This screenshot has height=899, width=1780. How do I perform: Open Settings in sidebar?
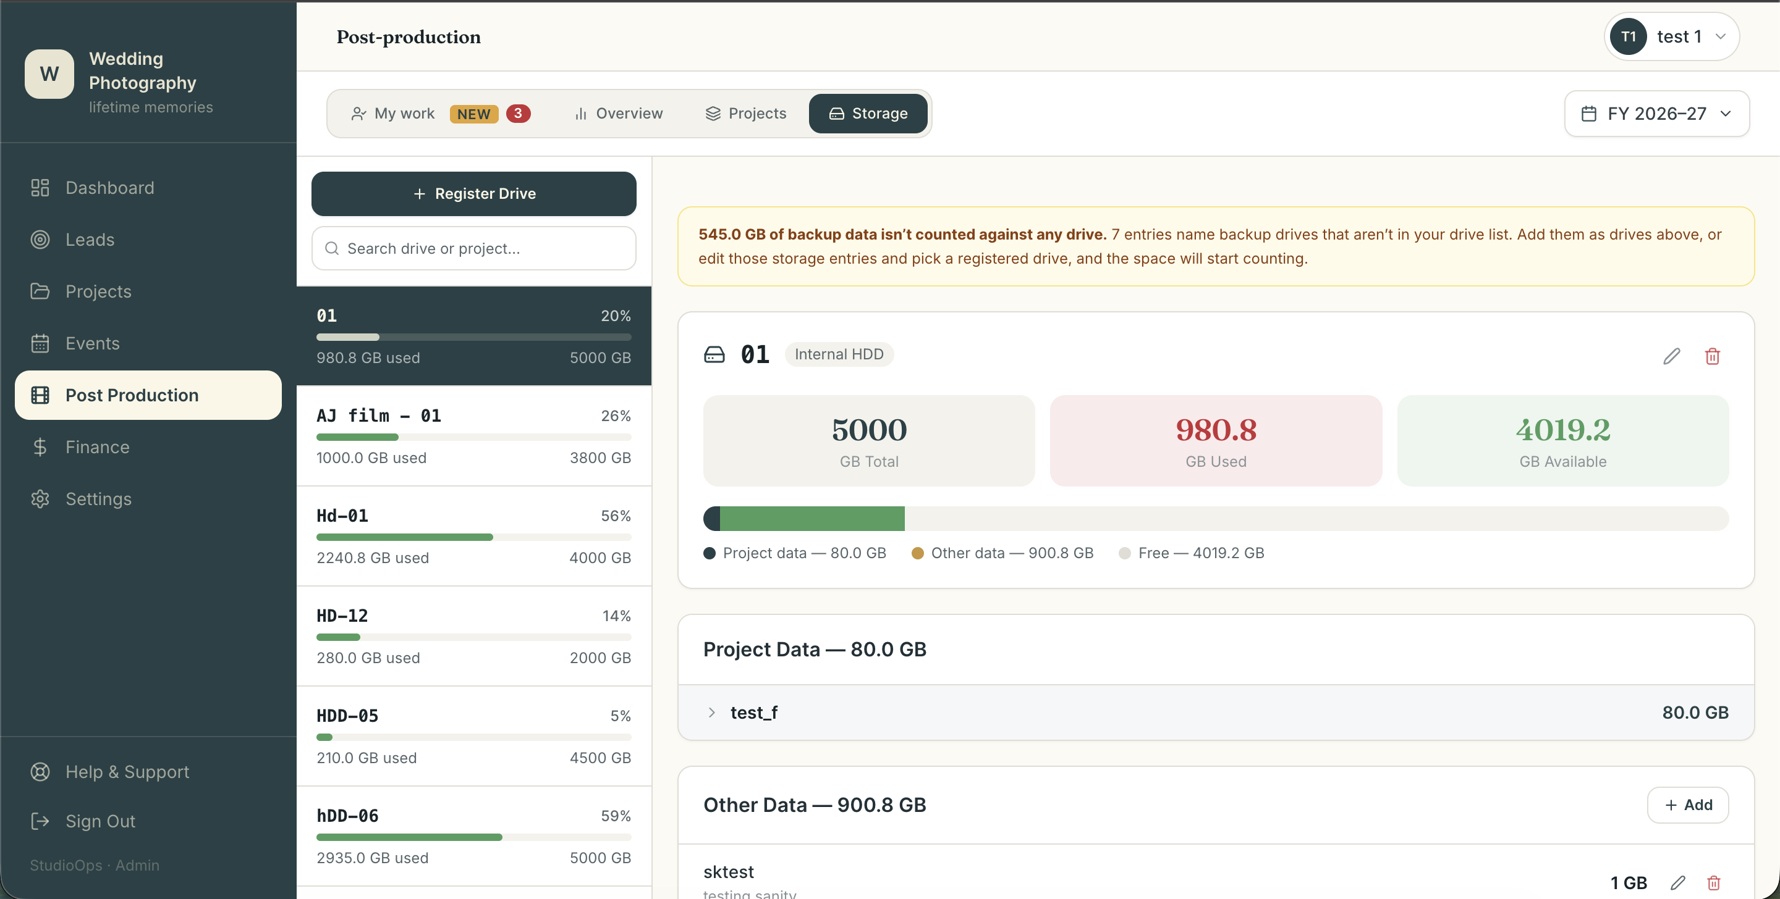pyautogui.click(x=148, y=498)
